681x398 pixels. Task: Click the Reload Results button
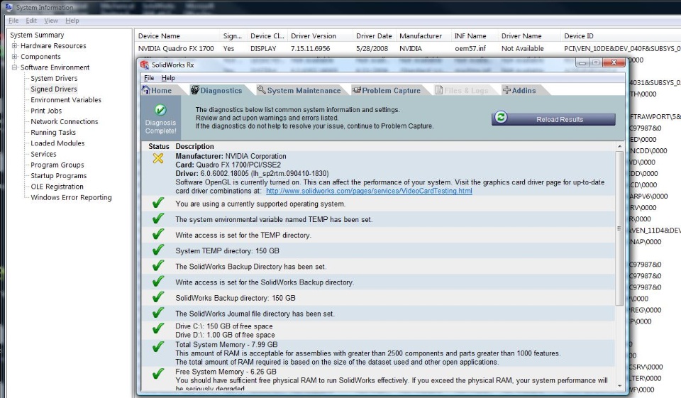tap(553, 119)
